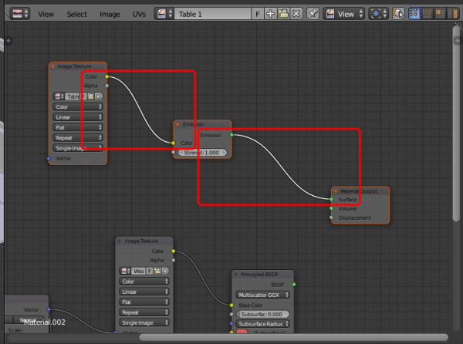Open image file with folder icon in header
Screen dimensions: 463x344
coord(283,14)
